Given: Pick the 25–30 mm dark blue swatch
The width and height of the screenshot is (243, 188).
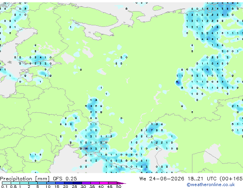Looking at the screenshot, I should [77, 183].
